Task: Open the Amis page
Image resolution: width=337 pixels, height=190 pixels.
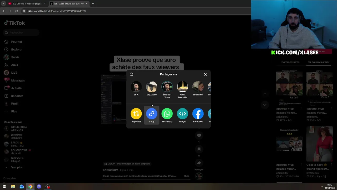Action: [x=14, y=65]
